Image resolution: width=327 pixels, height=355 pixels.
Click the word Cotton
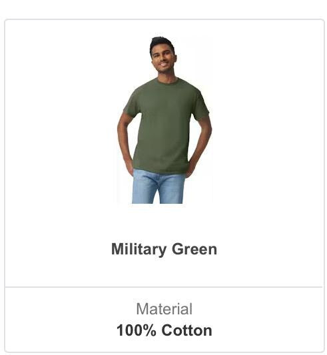point(187,330)
